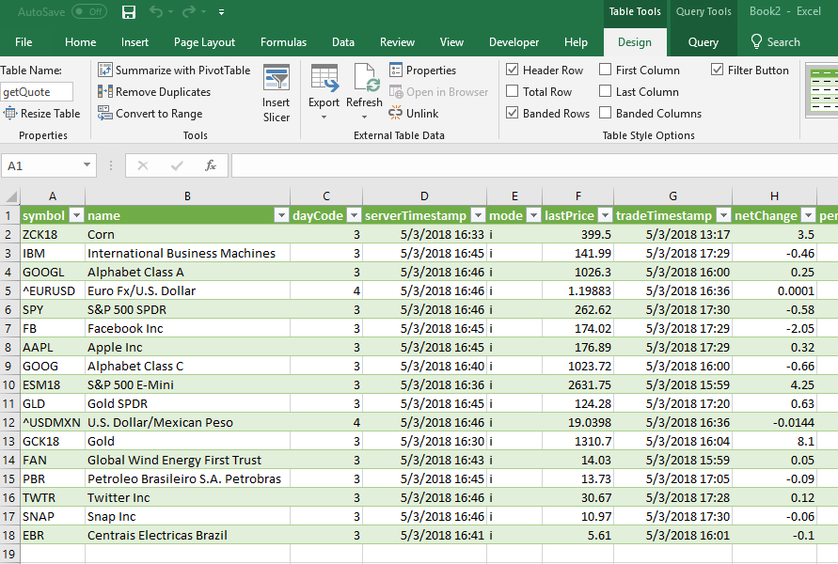Click the Remove Duplicates icon
This screenshot has height=564, width=838.
[104, 92]
